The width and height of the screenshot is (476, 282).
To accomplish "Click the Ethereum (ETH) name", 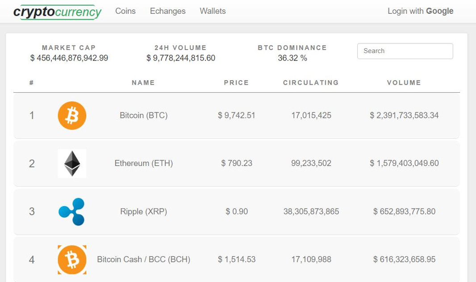I will (144, 163).
